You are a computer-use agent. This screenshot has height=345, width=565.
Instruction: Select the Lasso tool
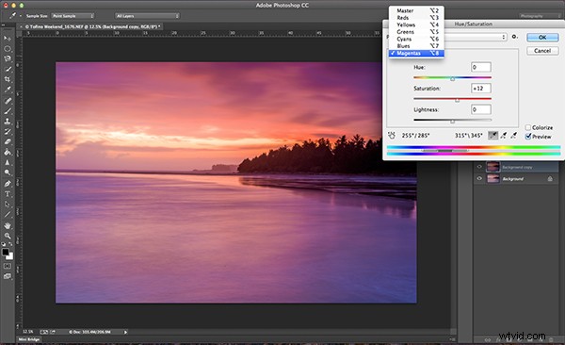[8, 58]
